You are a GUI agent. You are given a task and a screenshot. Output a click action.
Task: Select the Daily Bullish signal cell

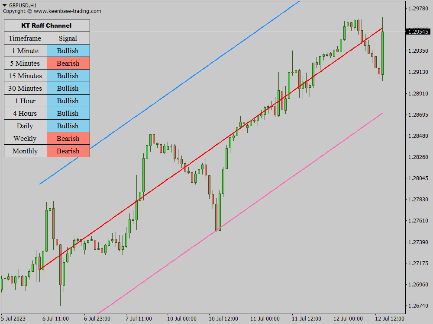[68, 126]
